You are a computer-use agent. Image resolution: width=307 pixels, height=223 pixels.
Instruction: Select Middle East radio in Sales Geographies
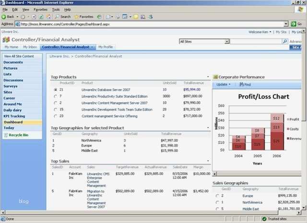click(x=217, y=209)
